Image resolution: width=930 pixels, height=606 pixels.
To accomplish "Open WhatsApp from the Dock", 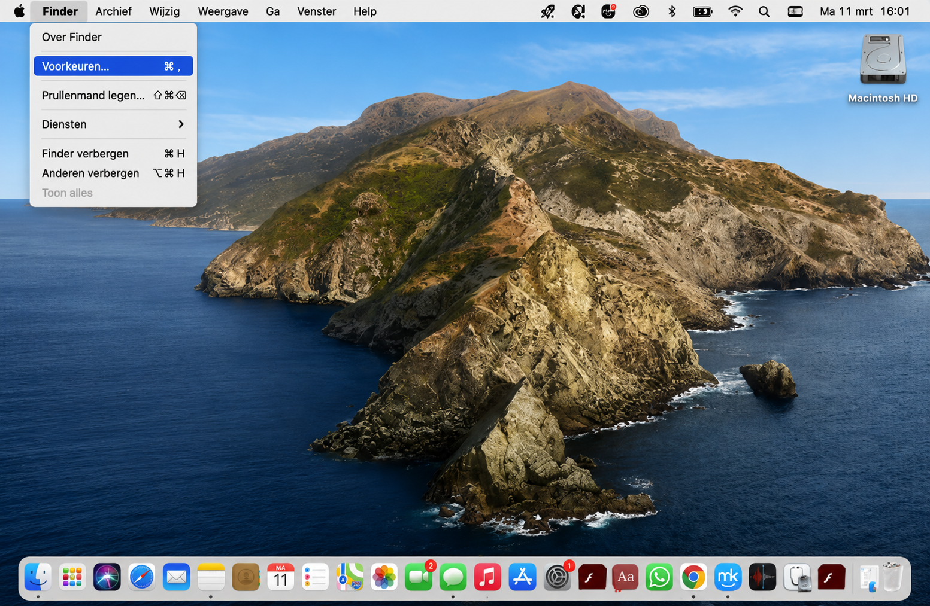I will pos(659,577).
